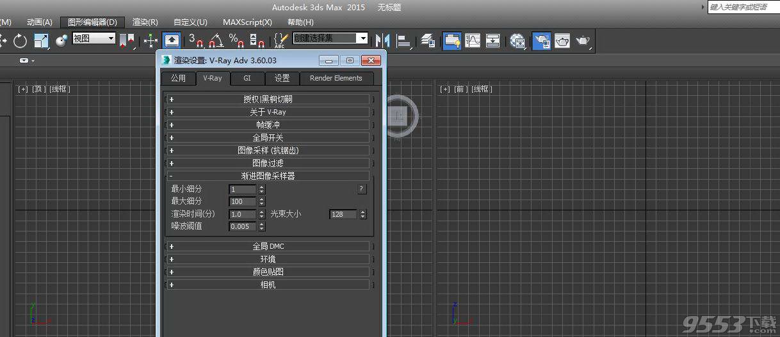The width and height of the screenshot is (780, 337).
Task: Expand the 帧缓冲 rollout
Action: [x=268, y=125]
